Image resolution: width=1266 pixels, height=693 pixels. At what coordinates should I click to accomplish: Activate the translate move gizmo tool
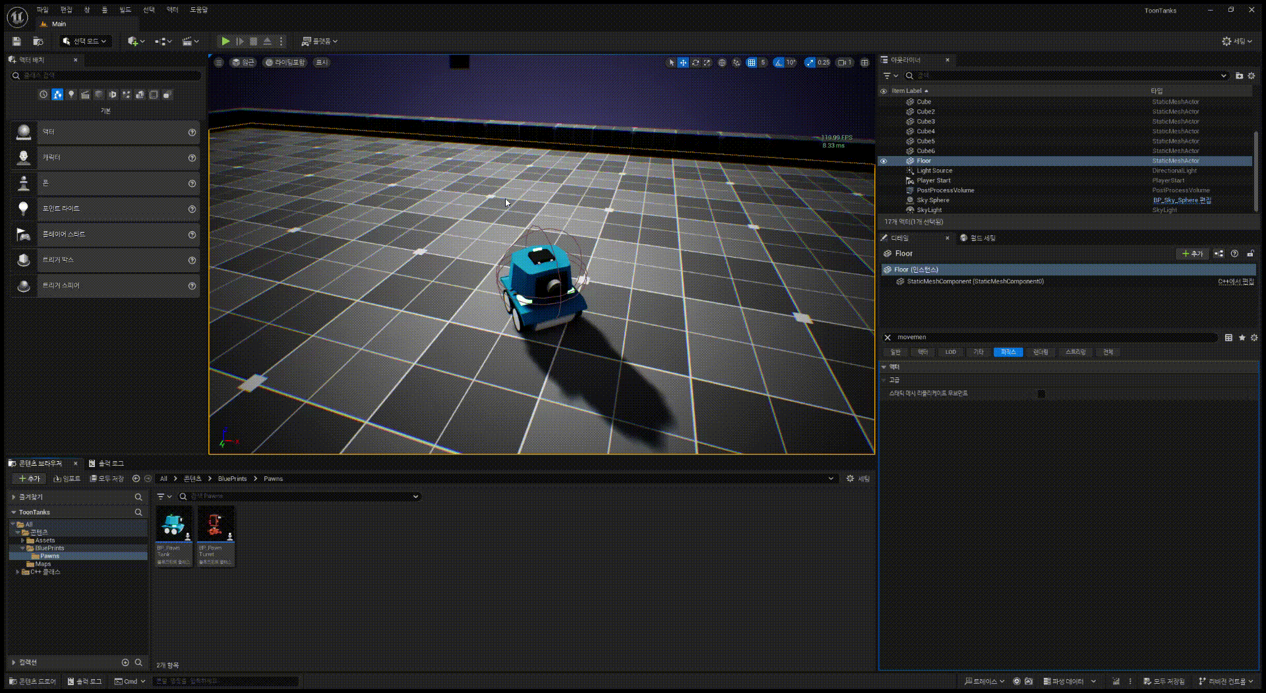683,63
